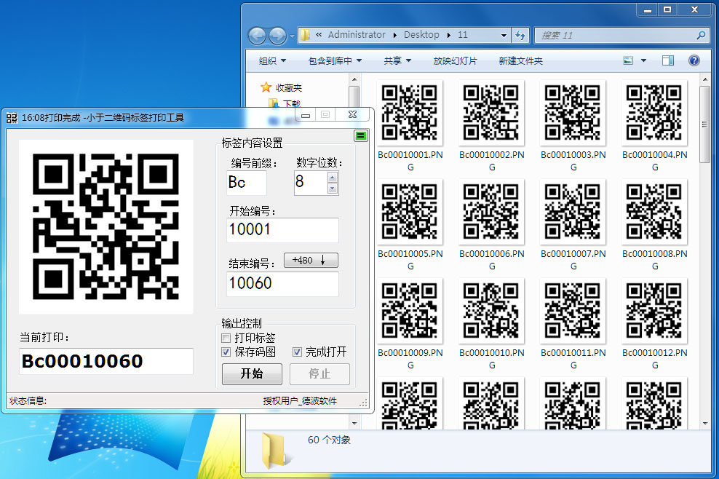This screenshot has width=719, height=479.
Task: Open the address bar history dropdown arrow
Action: [504, 35]
